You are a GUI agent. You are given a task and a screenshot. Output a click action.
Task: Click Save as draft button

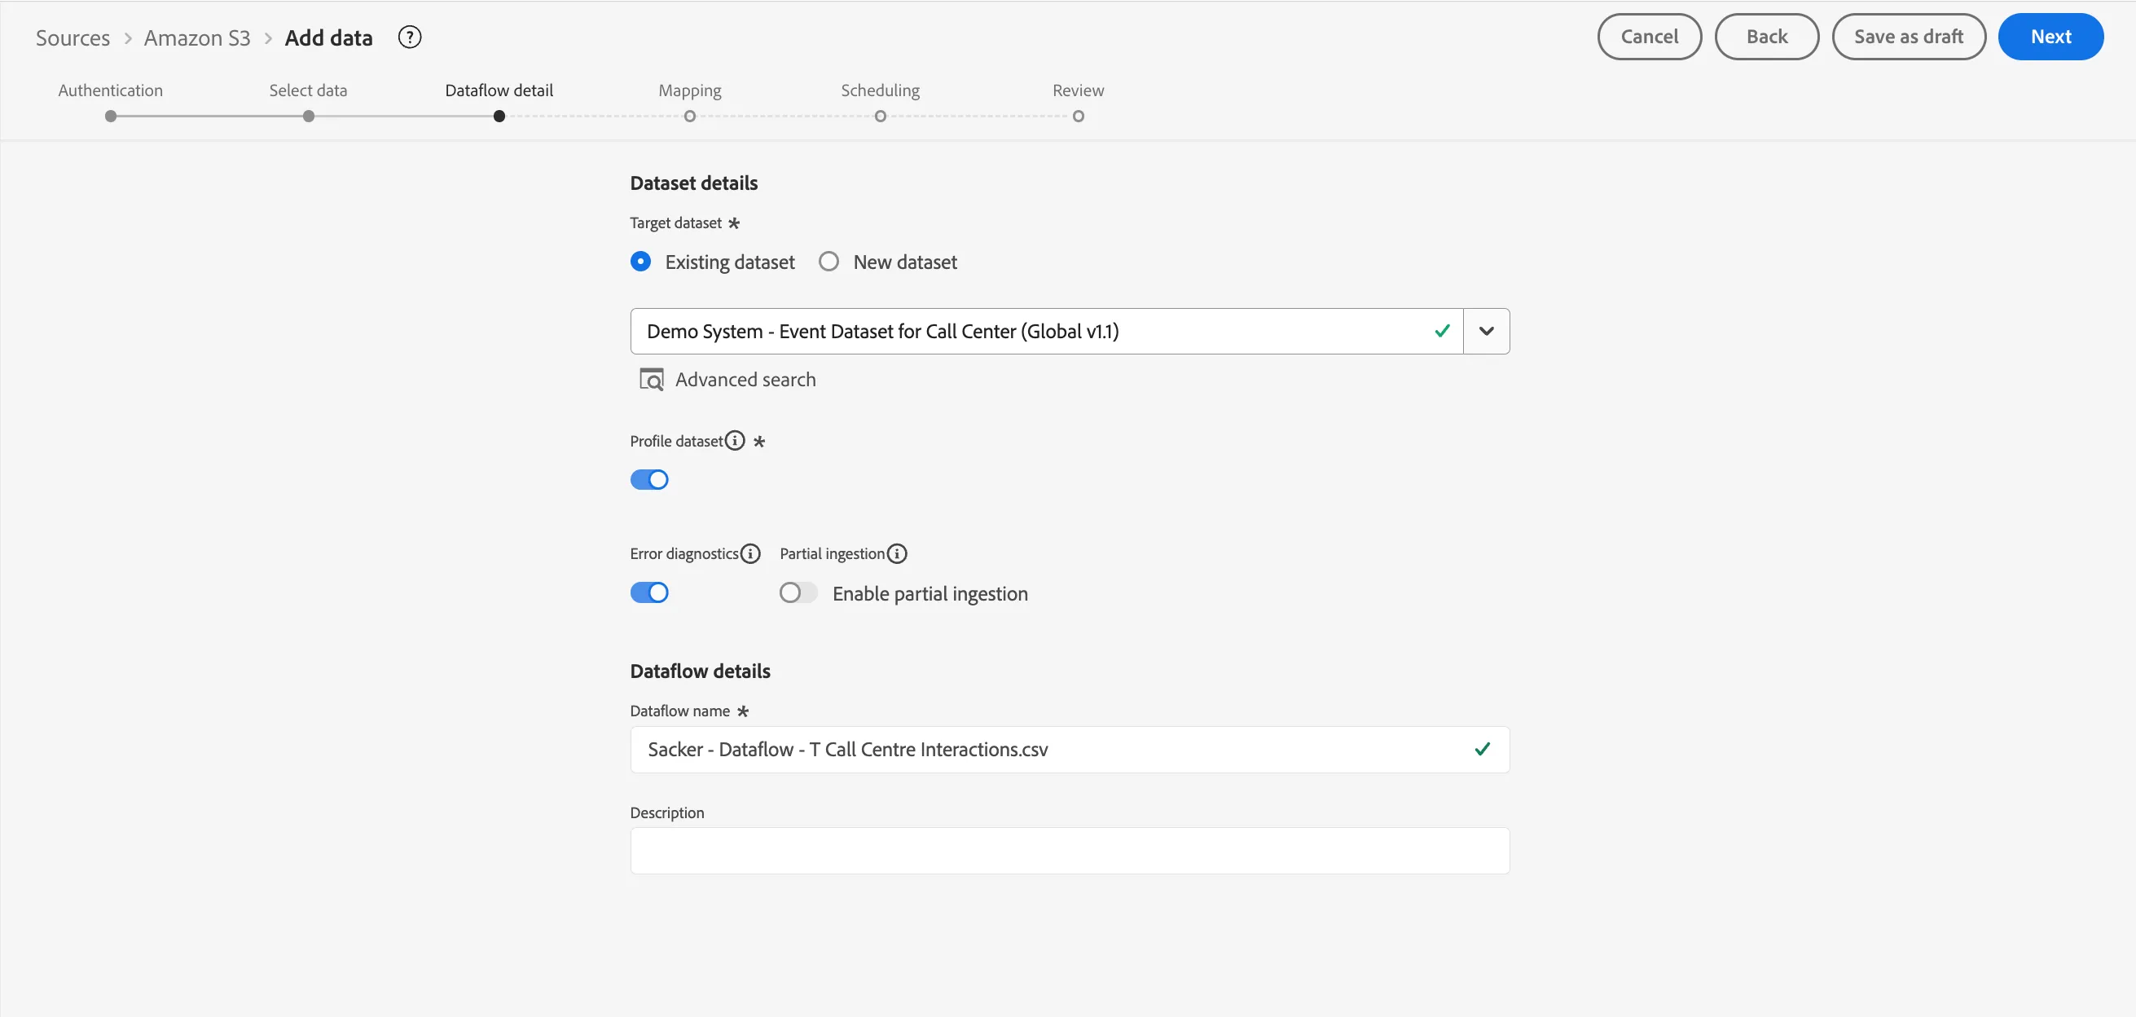[1909, 37]
